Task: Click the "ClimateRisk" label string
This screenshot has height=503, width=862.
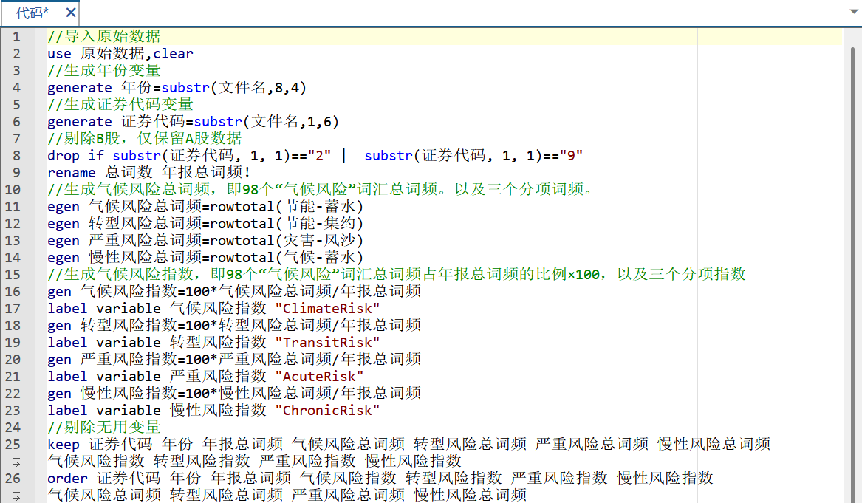Action: coord(326,308)
